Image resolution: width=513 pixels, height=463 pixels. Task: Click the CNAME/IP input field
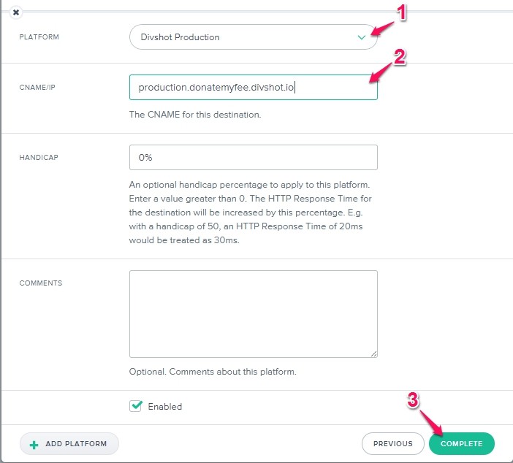253,88
